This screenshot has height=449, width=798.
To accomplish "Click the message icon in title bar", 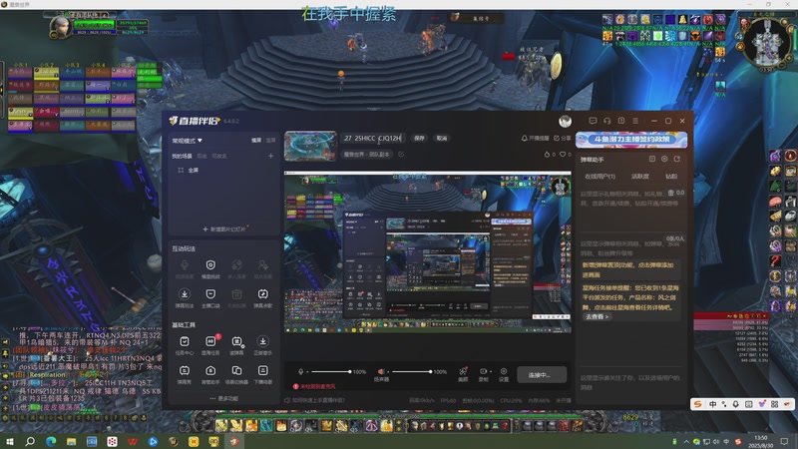I will pos(593,121).
